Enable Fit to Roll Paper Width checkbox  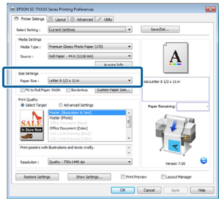pyautogui.click(x=23, y=90)
